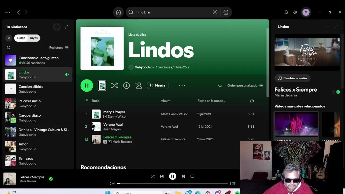Open more options for Lindos playlist
The height and width of the screenshot is (194, 345).
182,85
